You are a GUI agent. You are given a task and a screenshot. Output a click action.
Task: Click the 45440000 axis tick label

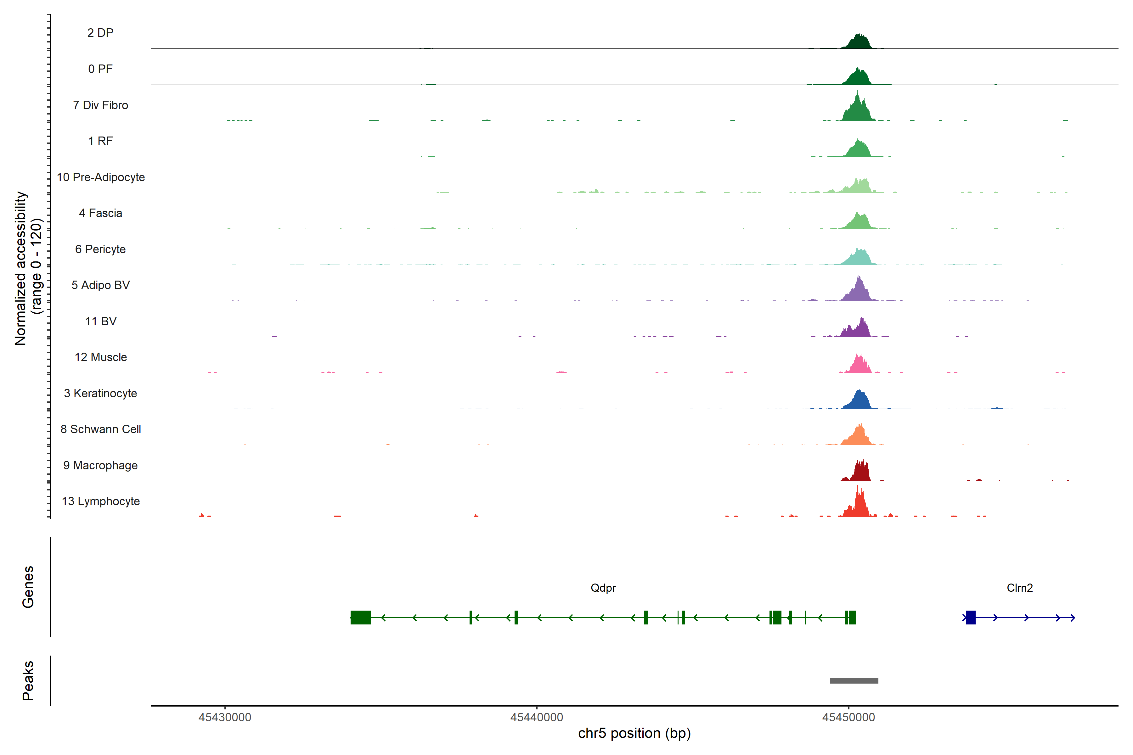537,718
